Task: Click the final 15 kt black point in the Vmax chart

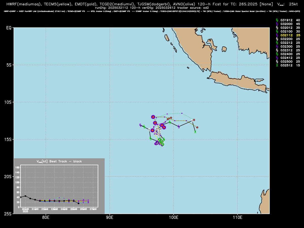Action: 79,203
